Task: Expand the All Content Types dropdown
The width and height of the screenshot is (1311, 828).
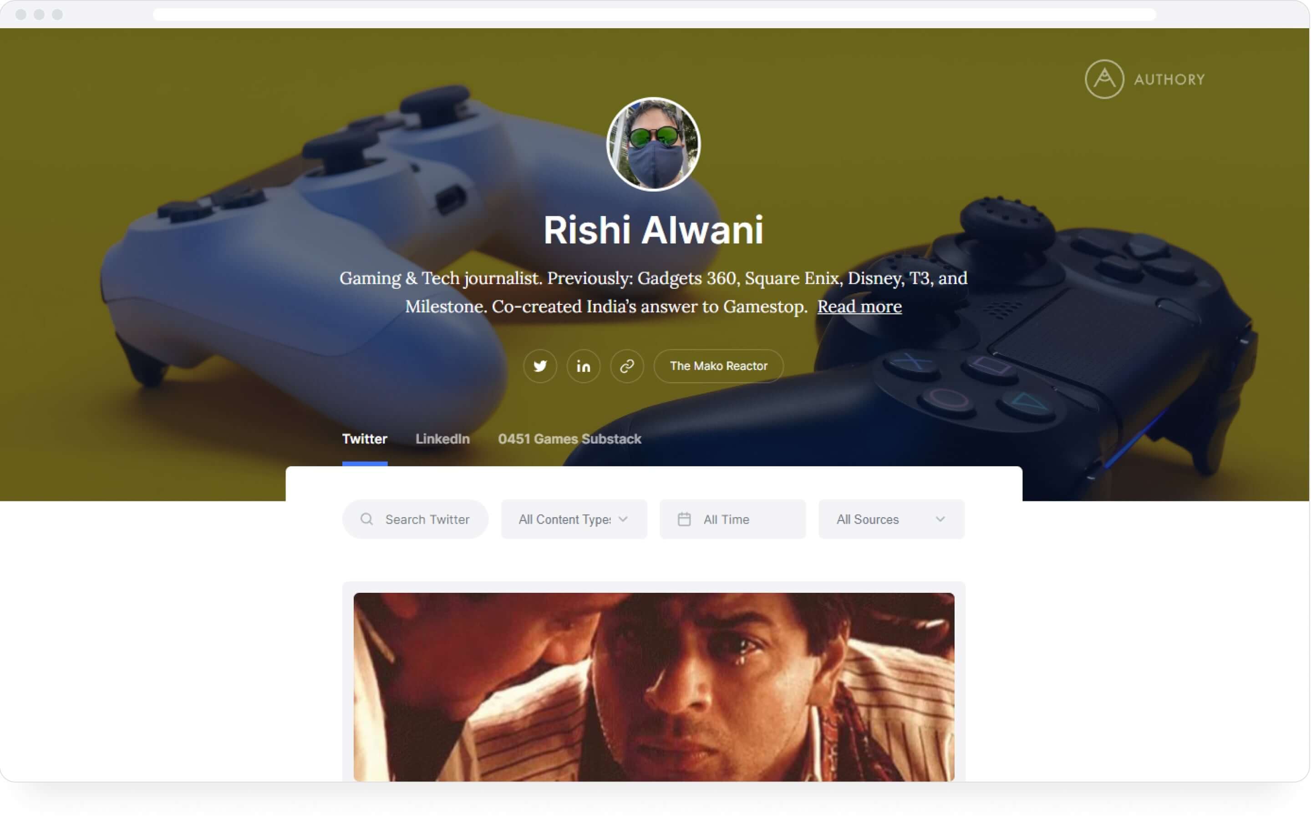Action: (574, 519)
